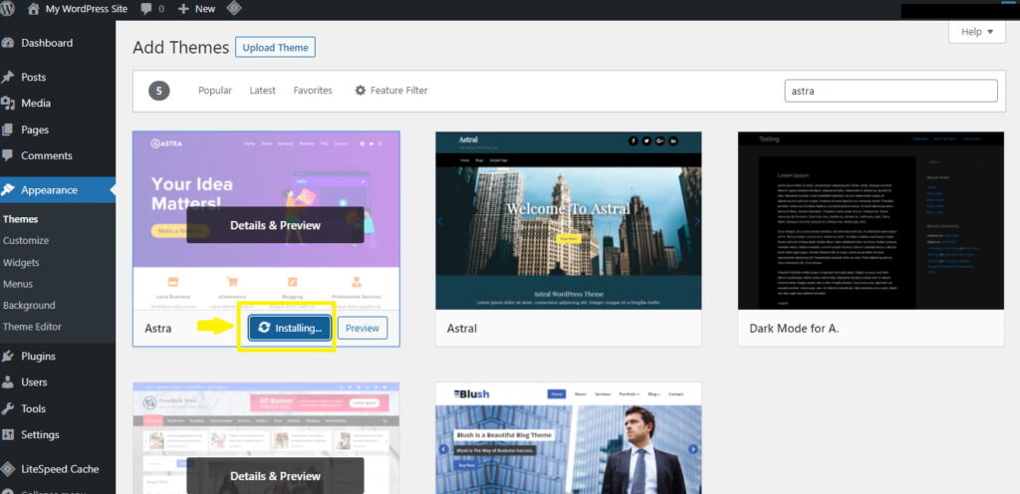Open the Background submenu link
Screen dimensions: 1020x494
click(x=29, y=306)
